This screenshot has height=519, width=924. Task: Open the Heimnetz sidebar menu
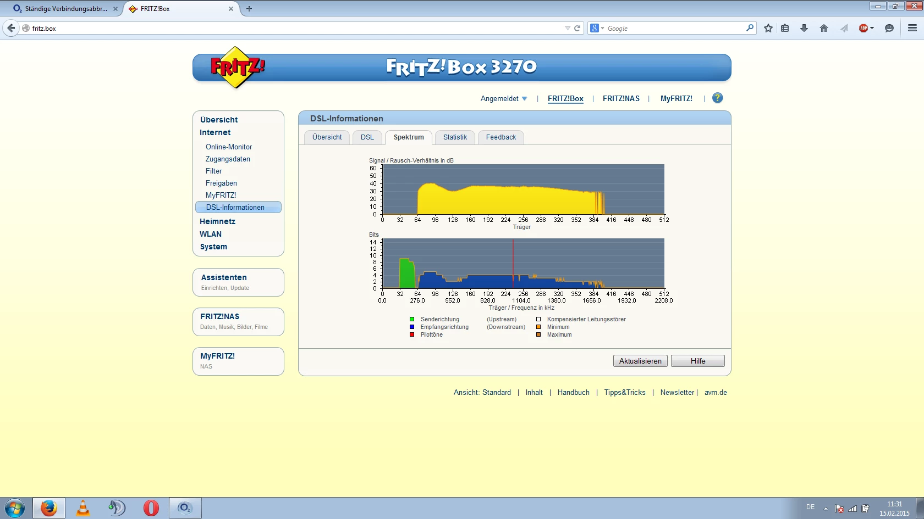tap(217, 221)
